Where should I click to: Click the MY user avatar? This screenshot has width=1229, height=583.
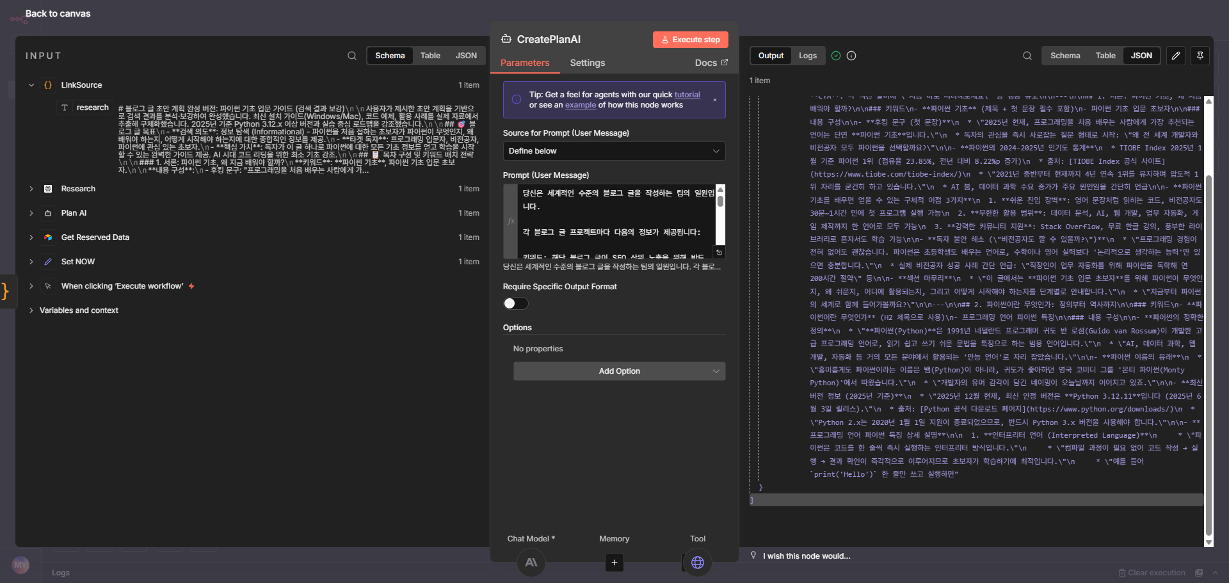[20, 565]
